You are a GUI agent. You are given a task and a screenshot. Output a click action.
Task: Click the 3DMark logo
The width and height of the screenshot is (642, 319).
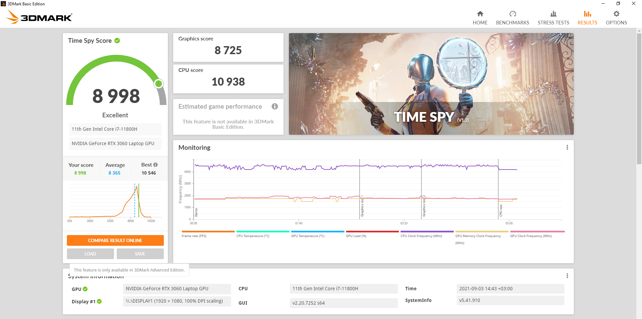(39, 17)
